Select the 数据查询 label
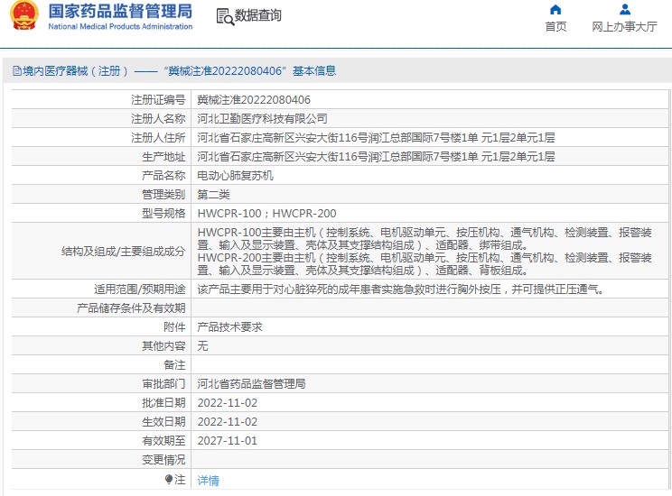The height and width of the screenshot is (496, 672). click(x=257, y=15)
